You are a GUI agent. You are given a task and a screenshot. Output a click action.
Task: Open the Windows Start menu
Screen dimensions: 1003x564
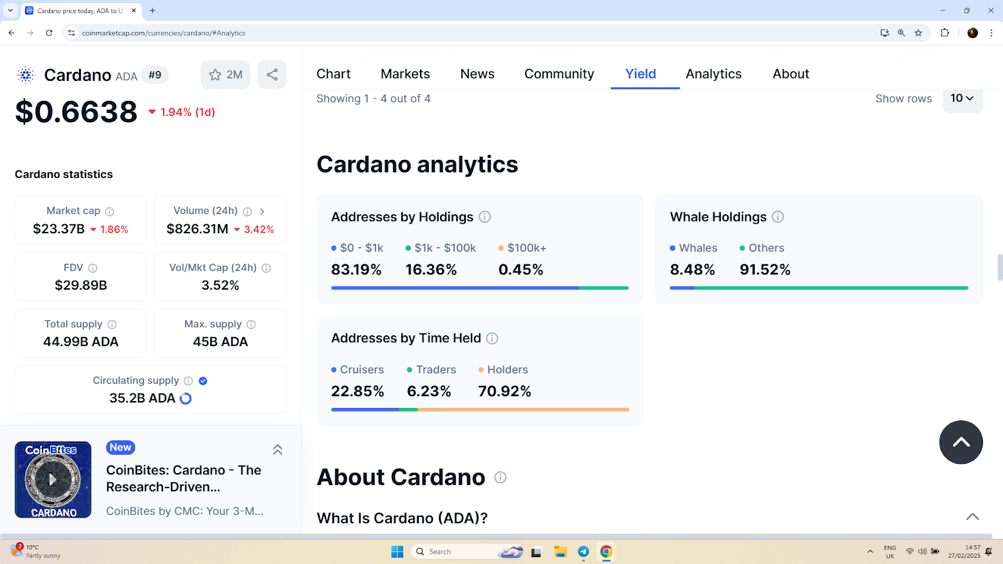(x=397, y=551)
